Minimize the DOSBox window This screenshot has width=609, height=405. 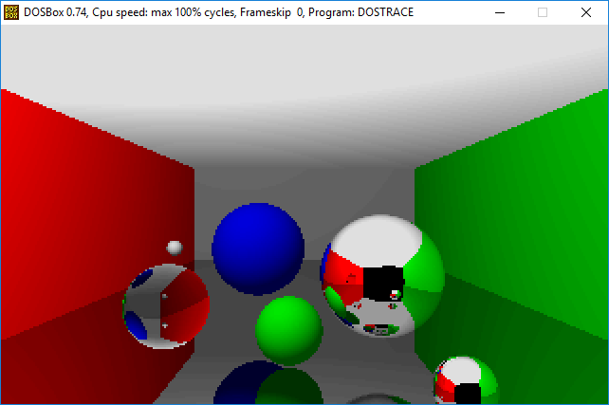[500, 12]
